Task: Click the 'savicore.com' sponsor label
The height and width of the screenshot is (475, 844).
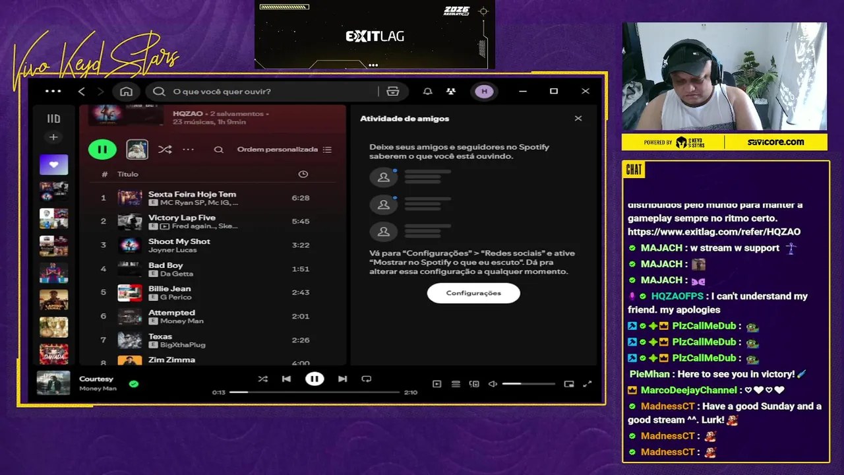Action: point(775,142)
